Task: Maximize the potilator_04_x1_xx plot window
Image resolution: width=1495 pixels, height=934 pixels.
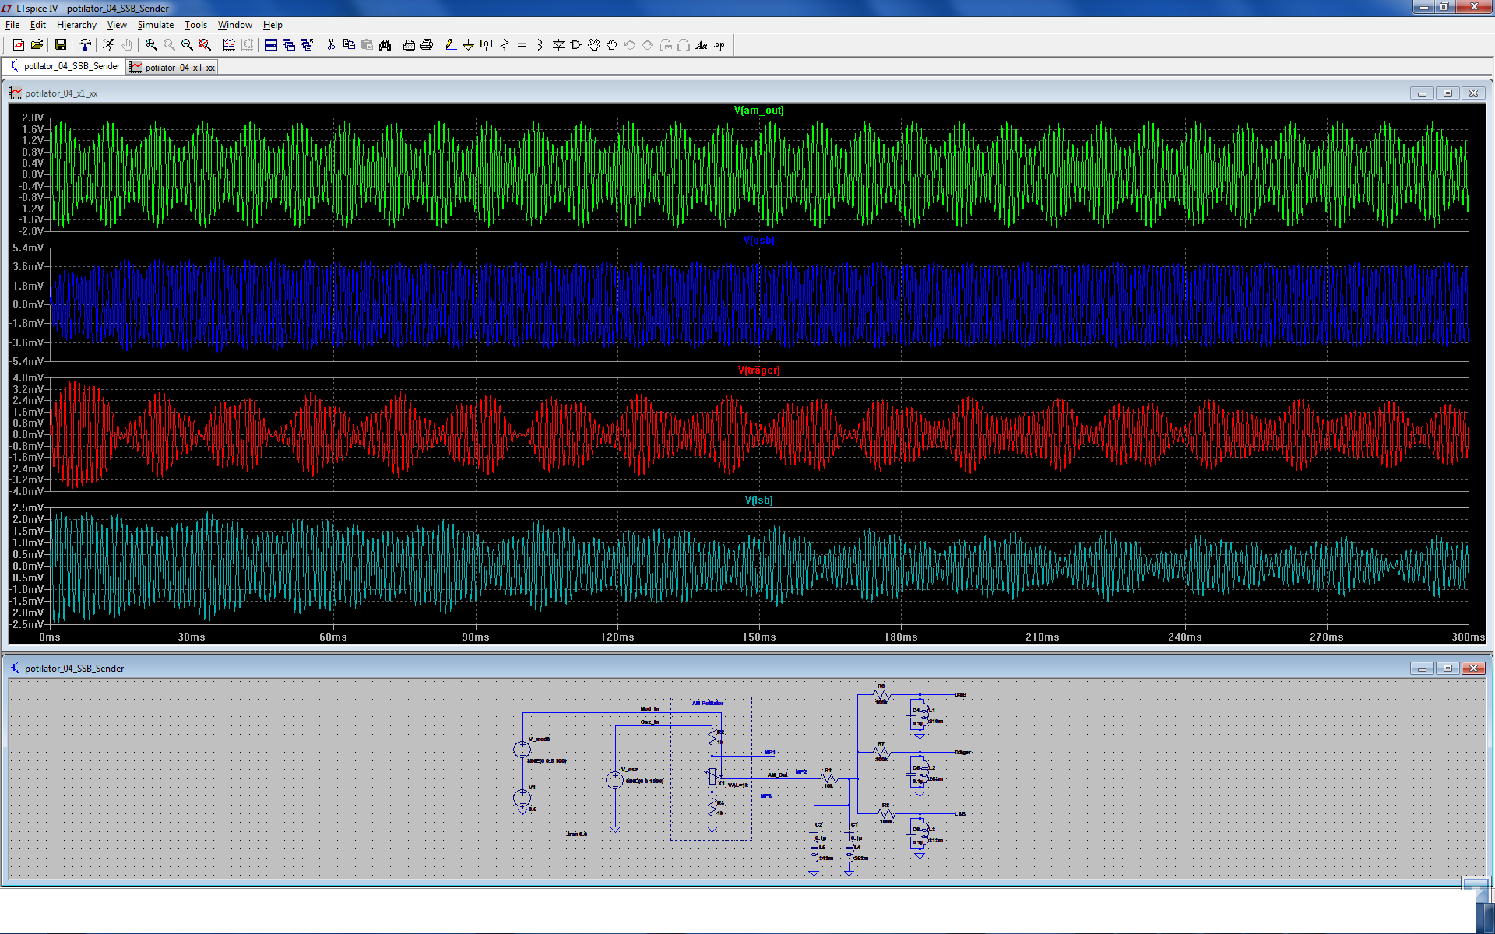Action: point(1448,93)
